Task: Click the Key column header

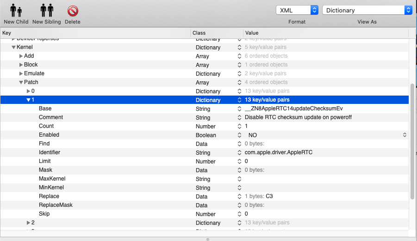Action: 95,33
